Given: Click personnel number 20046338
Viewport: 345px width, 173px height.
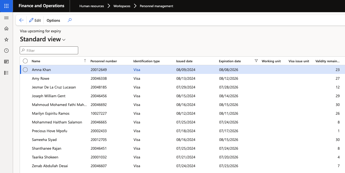Looking at the screenshot, I should (x=99, y=78).
